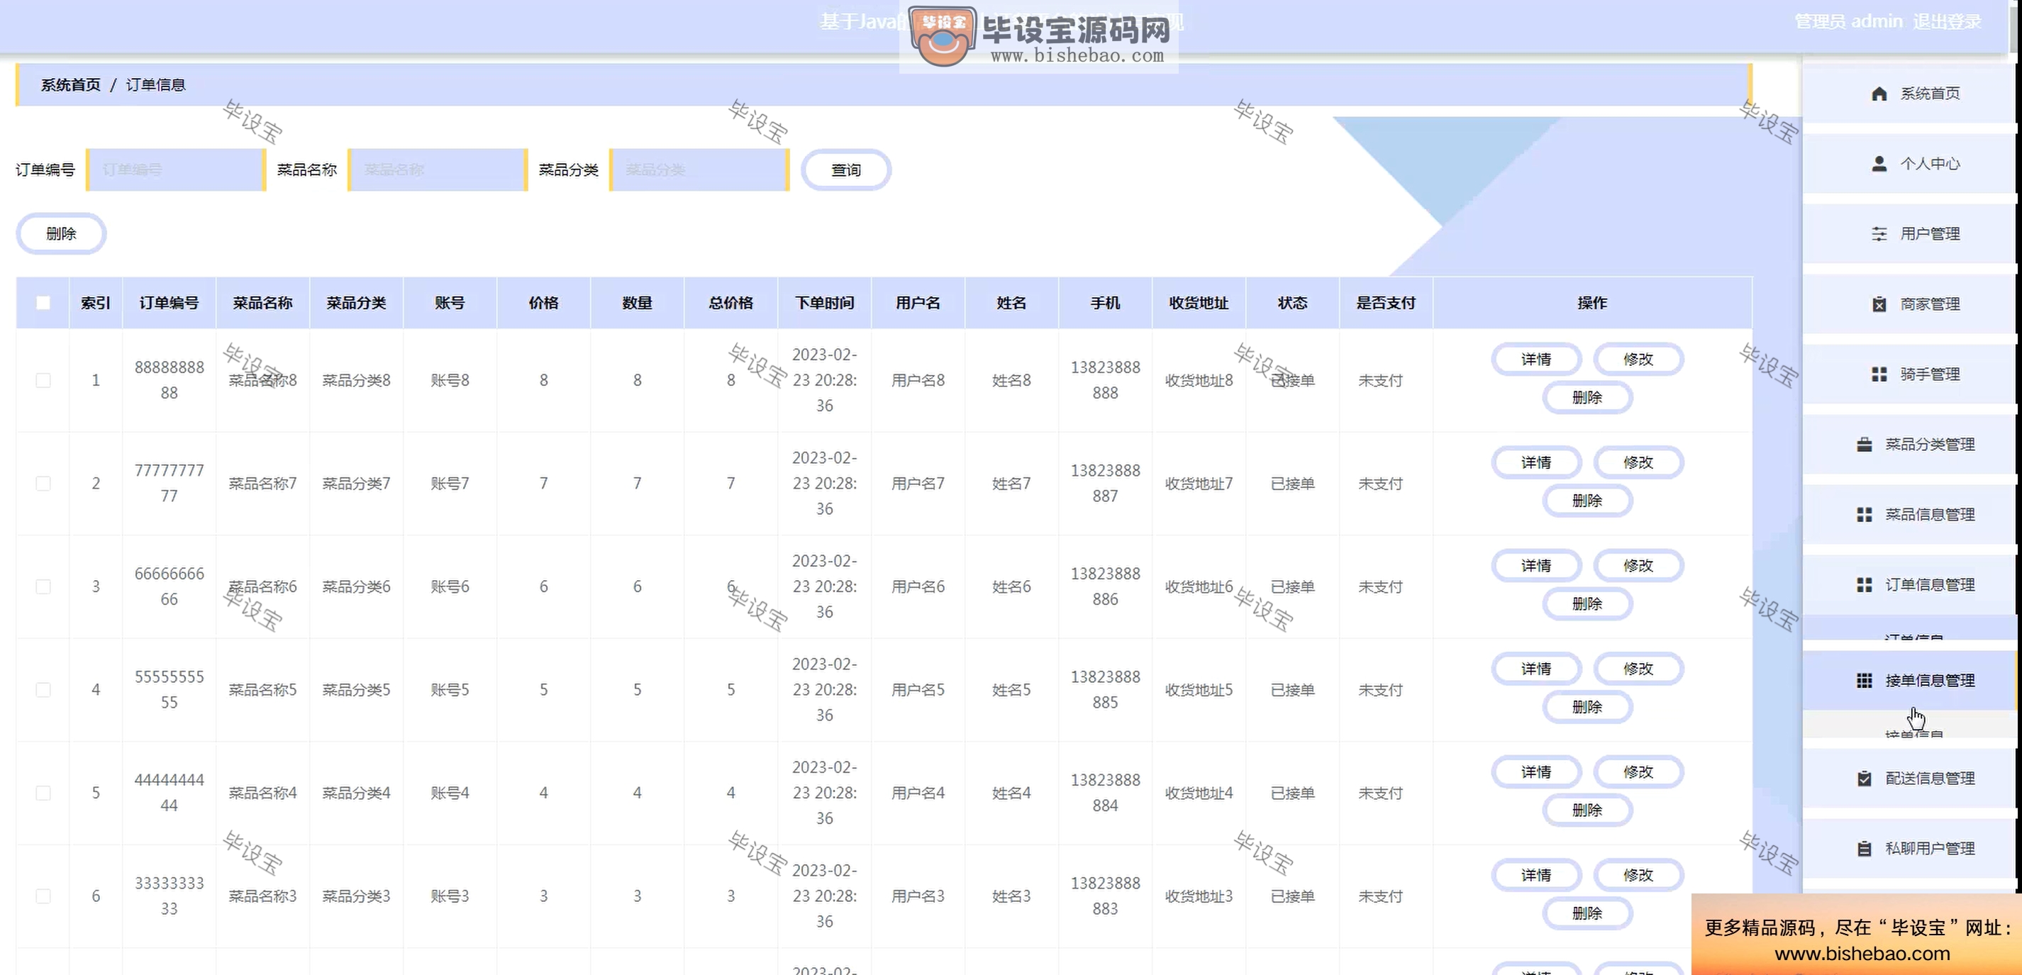Open the 私聊用户管理 document icon

[1865, 849]
